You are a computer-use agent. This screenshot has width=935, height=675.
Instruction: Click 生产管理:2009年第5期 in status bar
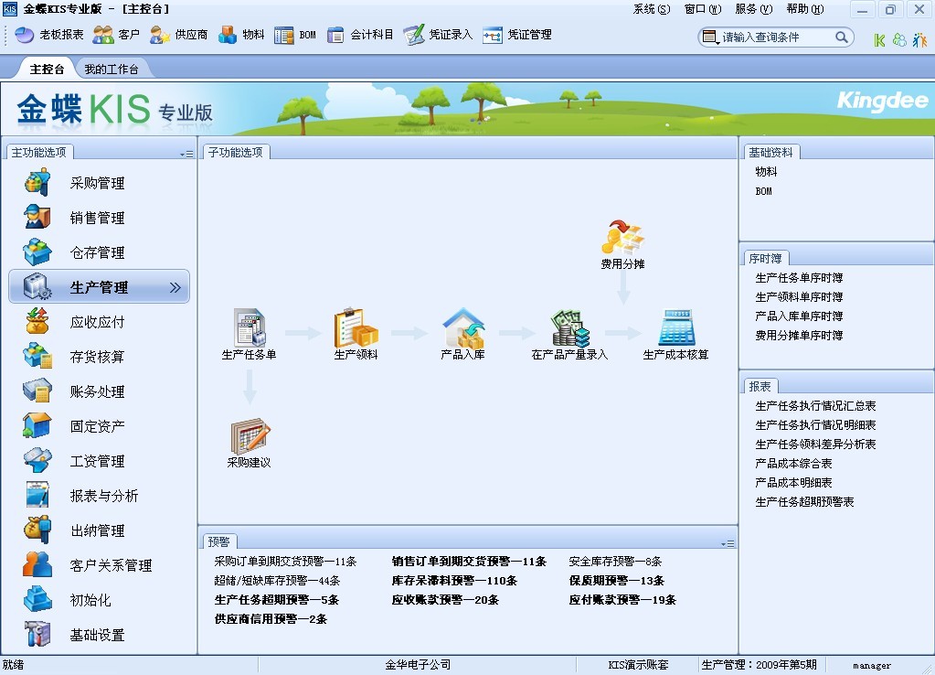760,665
